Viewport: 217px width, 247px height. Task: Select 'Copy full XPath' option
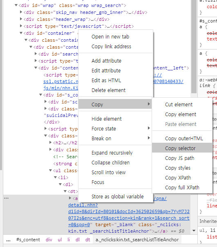point(182,188)
